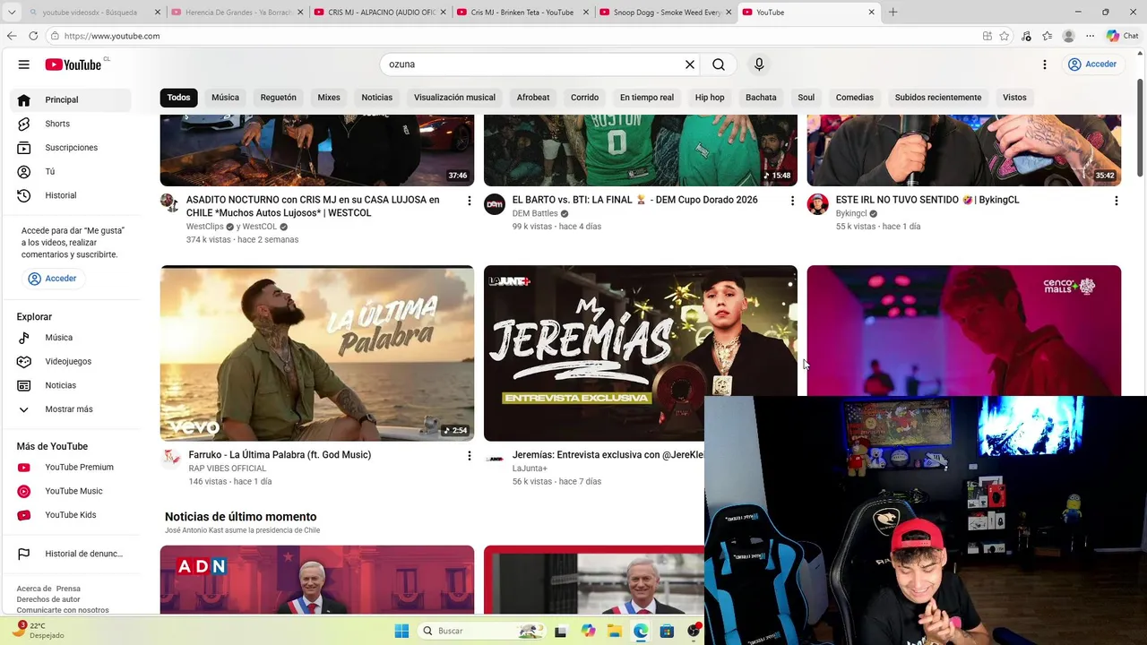Viewport: 1147px width, 645px height.
Task: Open the Jeremías: Entrevista exclusiva video title
Action: (x=608, y=455)
